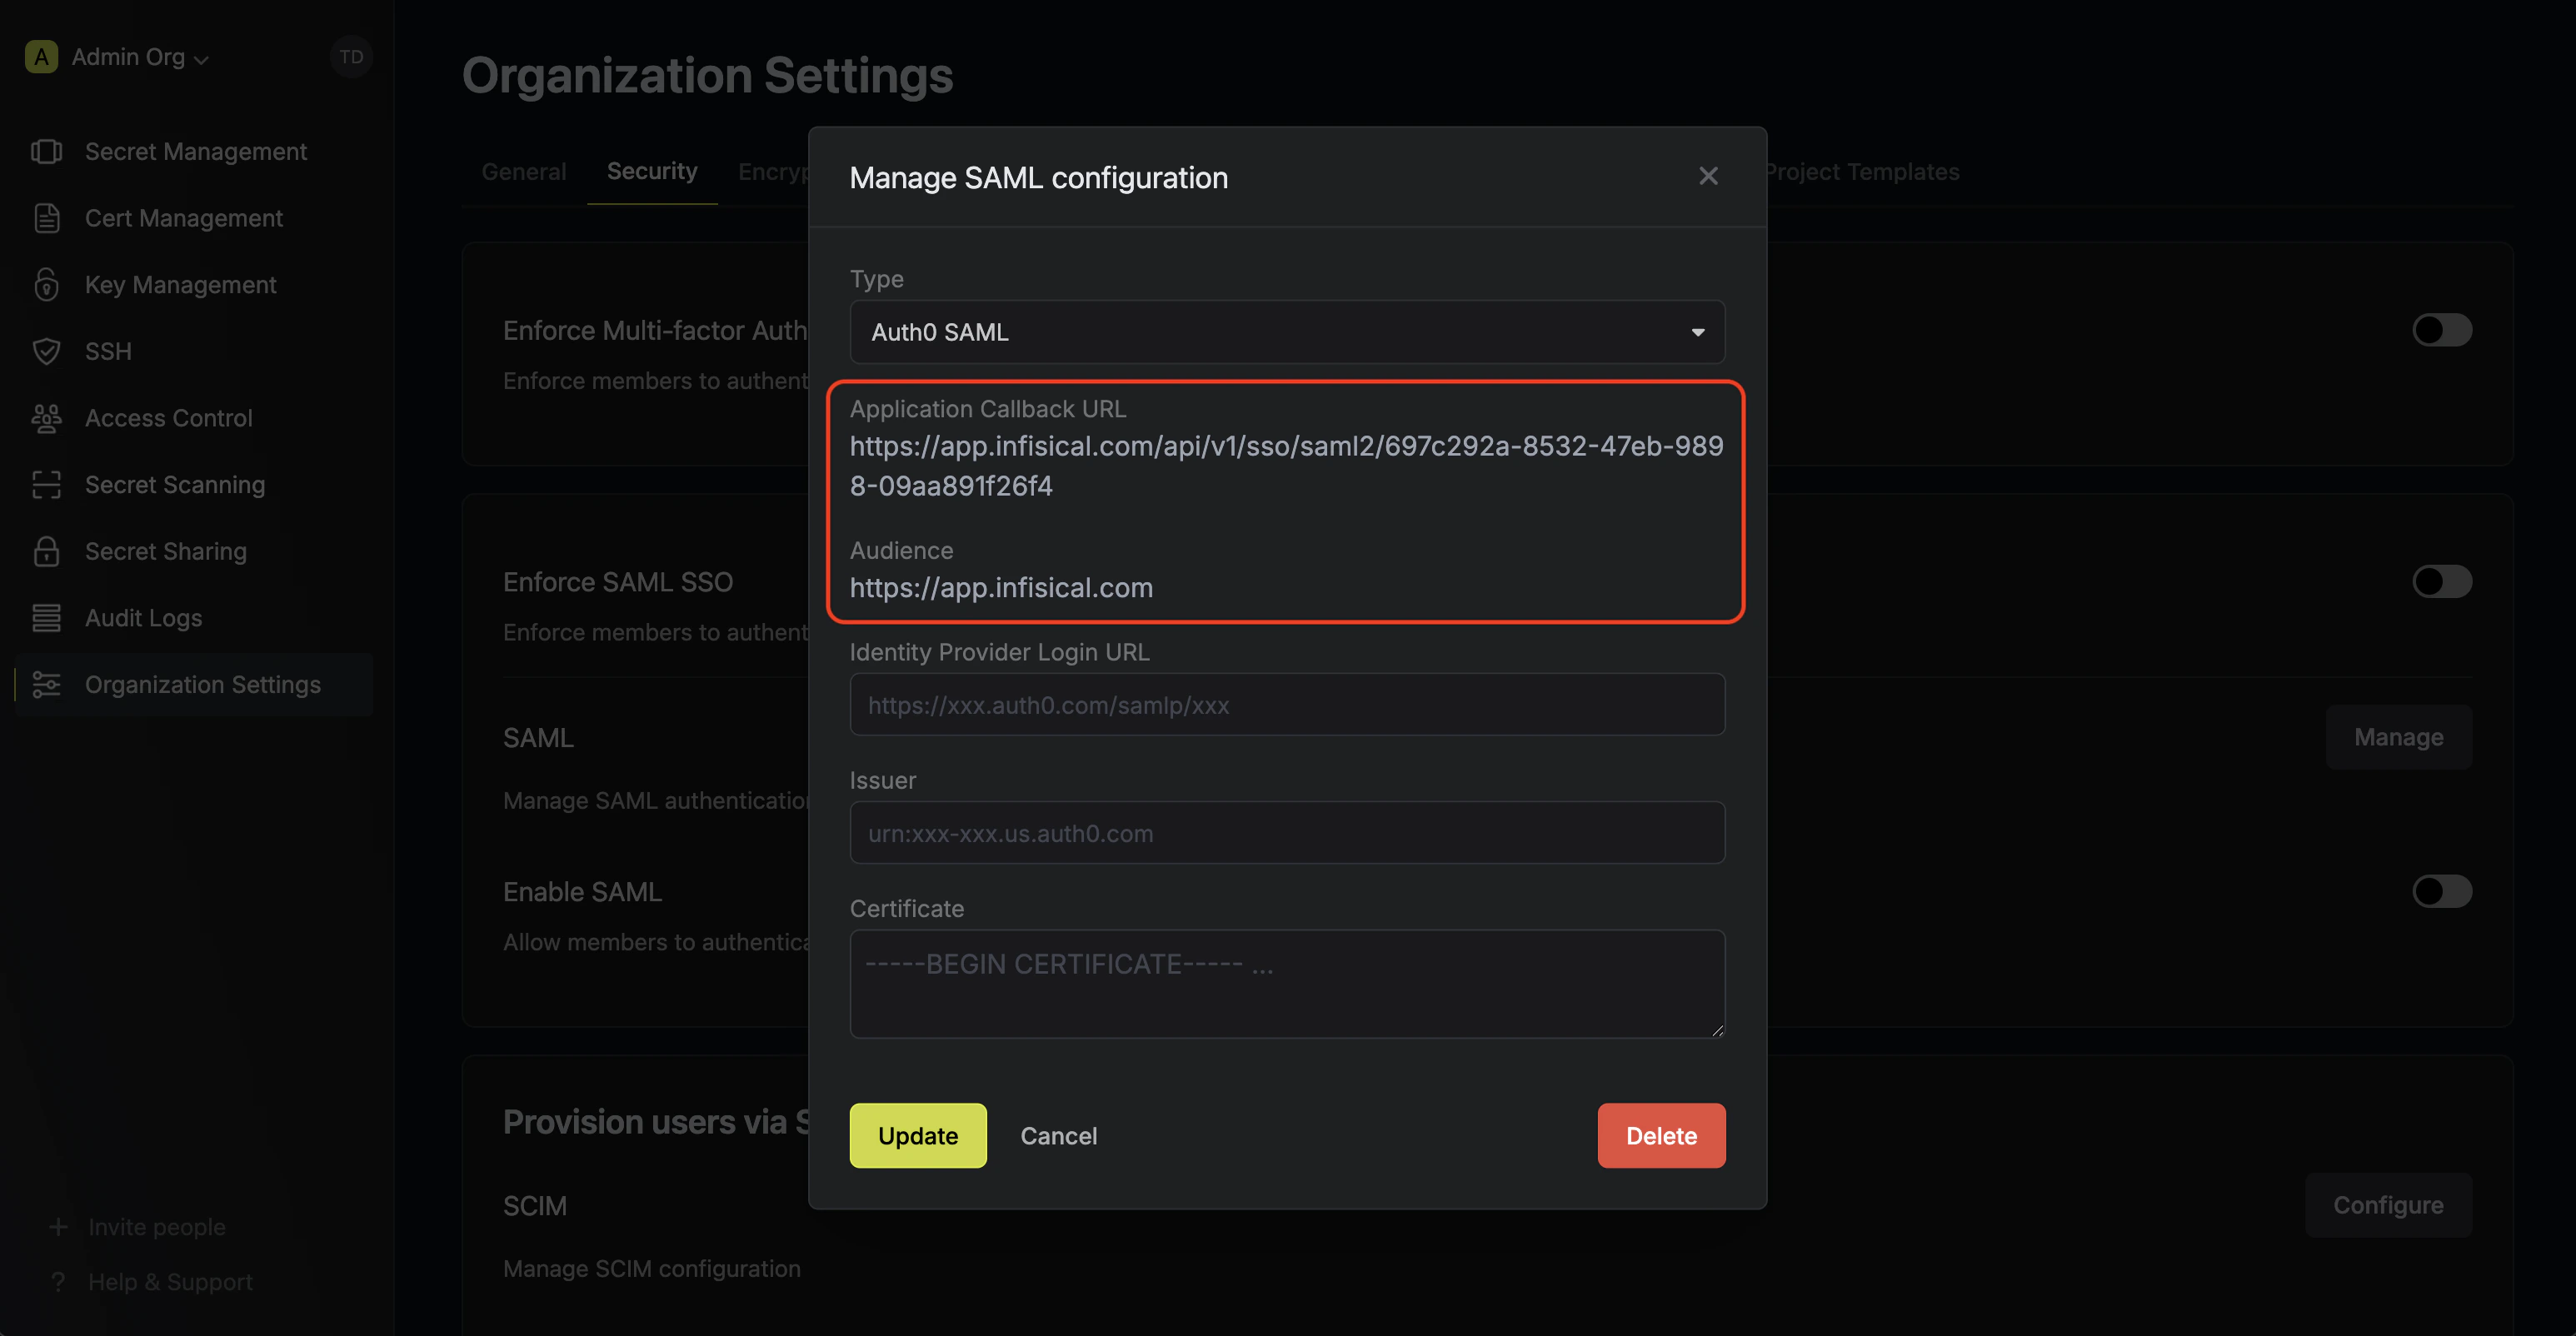Select the Secret Sharing padlock icon
The height and width of the screenshot is (1336, 2576).
click(46, 551)
